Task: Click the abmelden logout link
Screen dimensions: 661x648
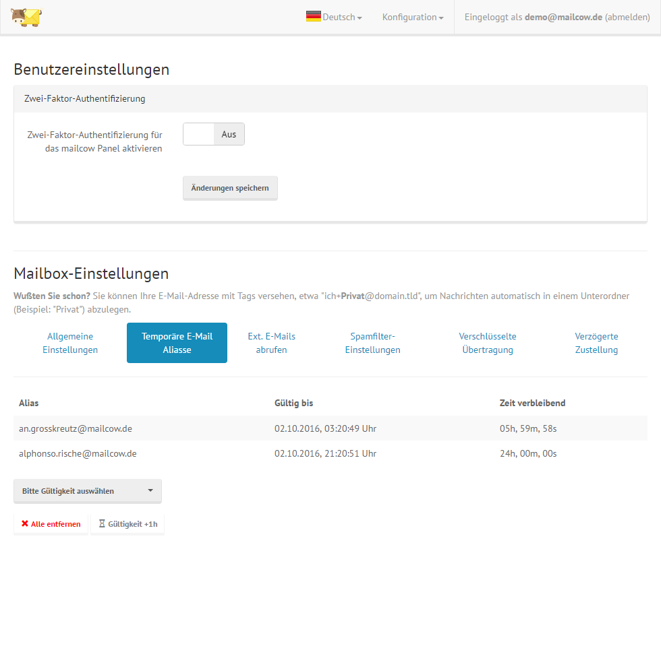Action: point(627,18)
